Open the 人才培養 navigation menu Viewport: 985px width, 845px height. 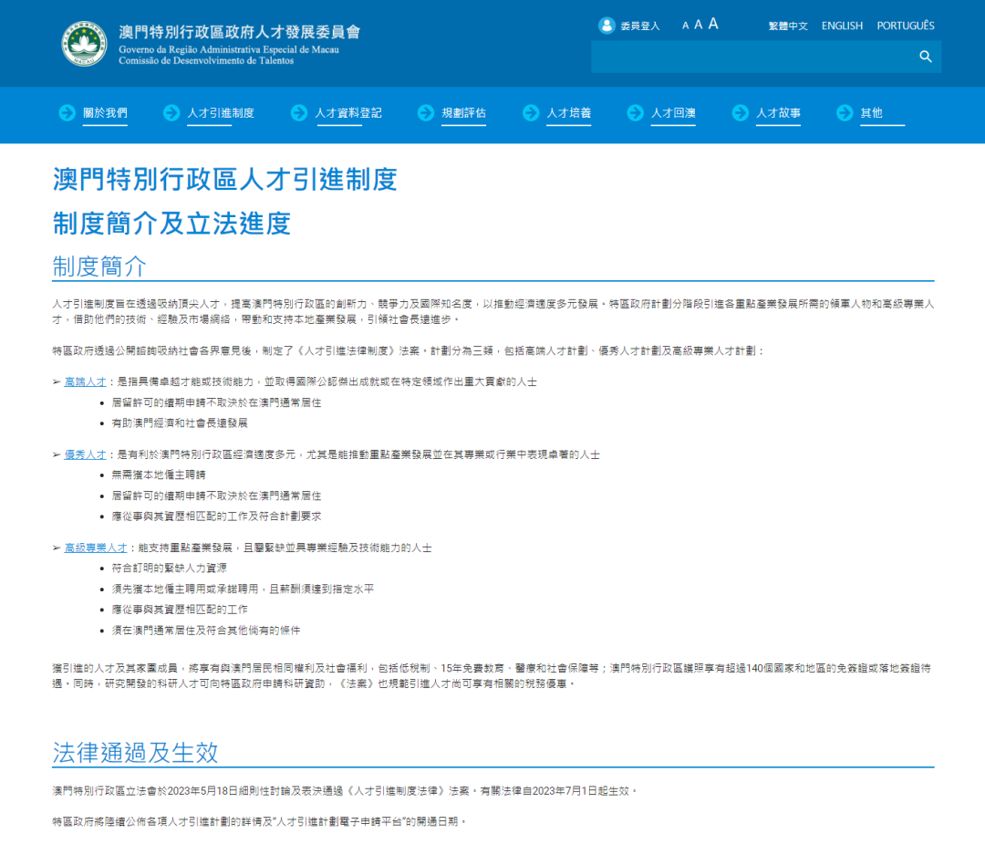[x=568, y=113]
